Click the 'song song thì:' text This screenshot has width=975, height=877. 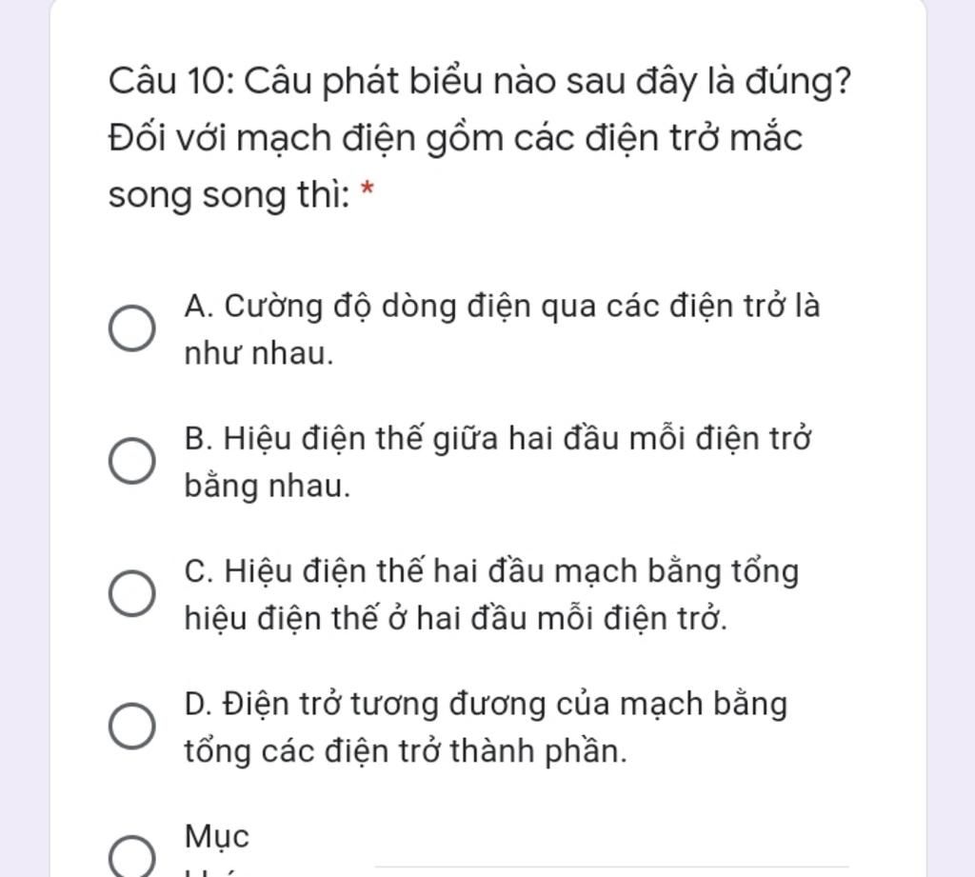click(x=229, y=196)
